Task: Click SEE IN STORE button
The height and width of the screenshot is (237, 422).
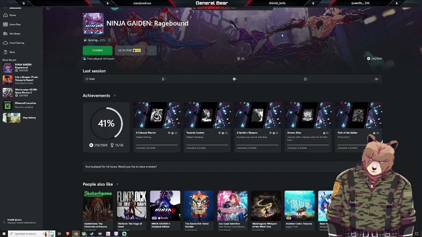Action: [x=130, y=50]
